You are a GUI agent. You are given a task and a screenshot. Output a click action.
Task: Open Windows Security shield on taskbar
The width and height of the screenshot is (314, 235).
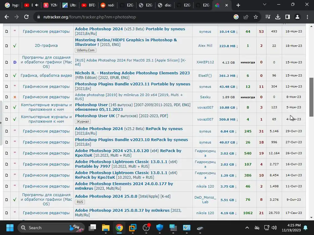[x=159, y=228]
